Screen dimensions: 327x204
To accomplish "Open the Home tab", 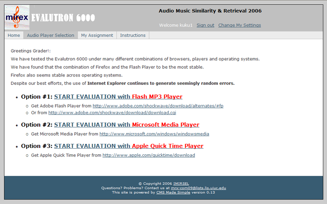I will tap(14, 35).
